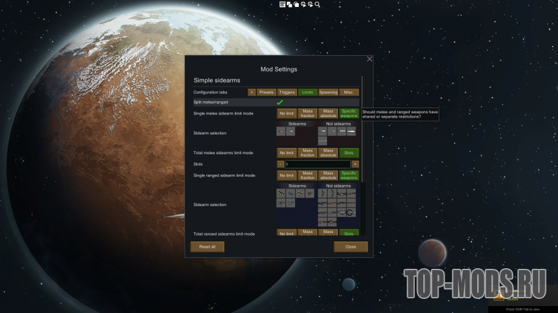Set single melee limit mode to Mass absolute
This screenshot has height=313, width=558.
click(x=328, y=113)
